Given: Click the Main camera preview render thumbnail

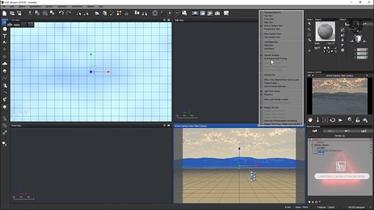Looking at the screenshot, I should (x=340, y=96).
